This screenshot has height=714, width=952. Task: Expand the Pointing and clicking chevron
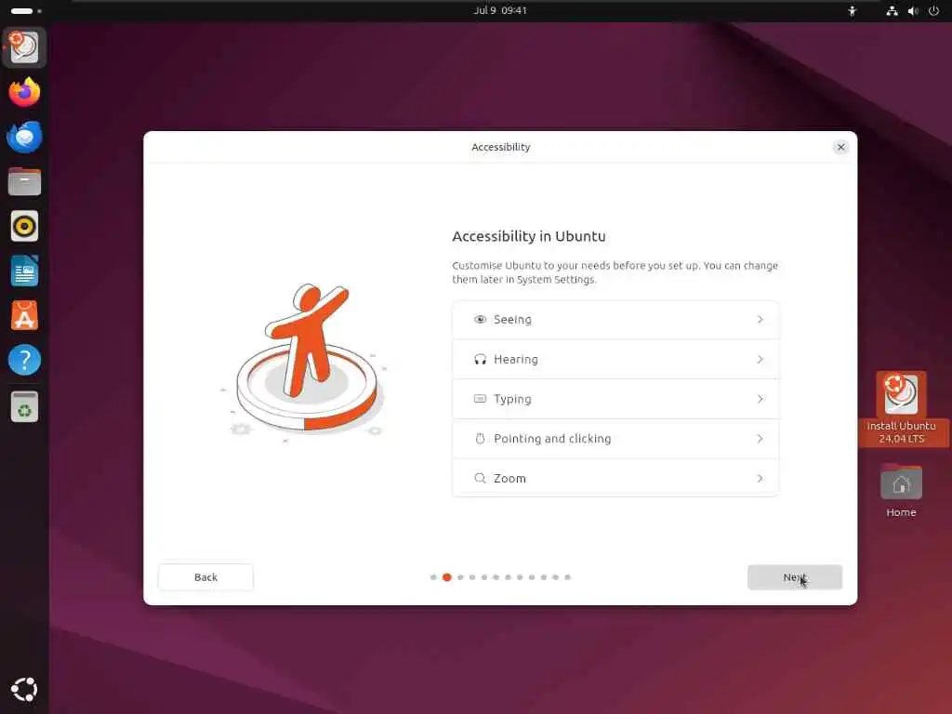(x=760, y=439)
